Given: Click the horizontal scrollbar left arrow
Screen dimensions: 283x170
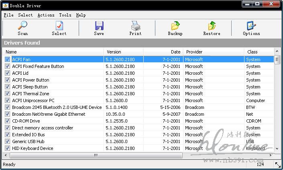Looking at the screenshot, I should pos(6,155).
